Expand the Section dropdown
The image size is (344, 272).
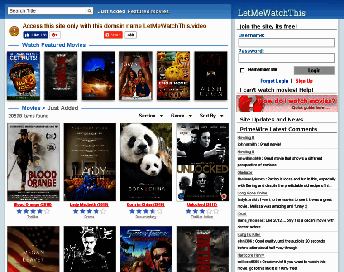click(151, 116)
